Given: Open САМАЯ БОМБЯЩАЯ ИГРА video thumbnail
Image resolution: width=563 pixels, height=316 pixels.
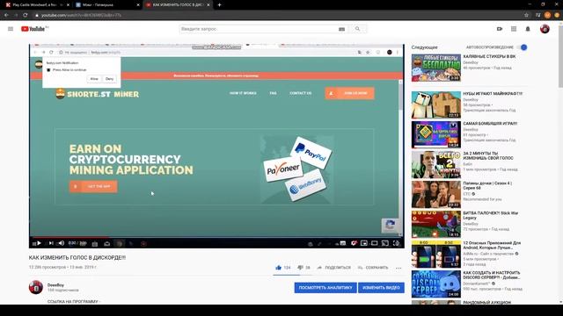Looking at the screenshot, I should pyautogui.click(x=436, y=134).
